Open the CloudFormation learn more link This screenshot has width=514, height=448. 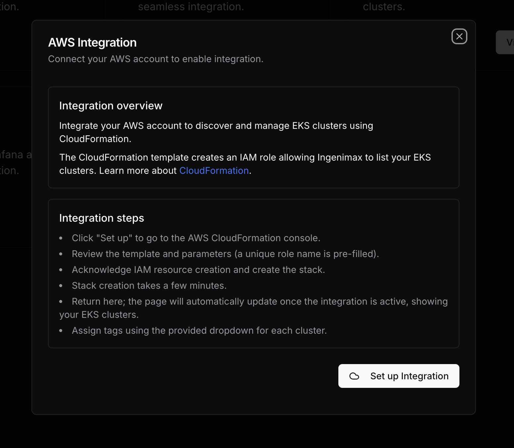pyautogui.click(x=214, y=170)
